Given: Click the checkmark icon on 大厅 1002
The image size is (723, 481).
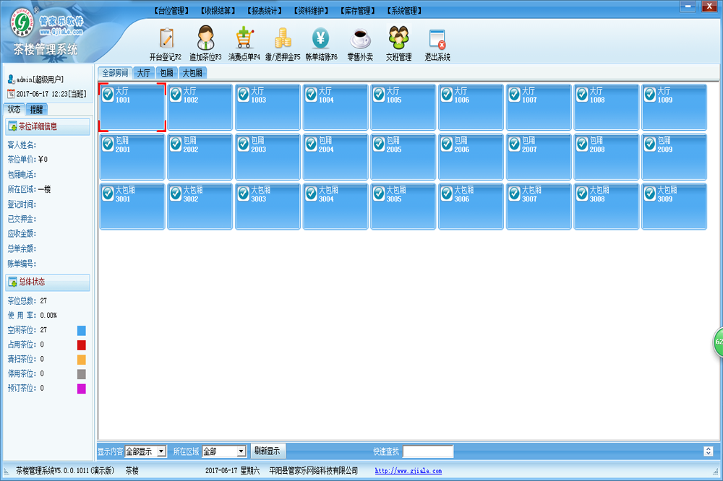Looking at the screenshot, I should coord(176,95).
